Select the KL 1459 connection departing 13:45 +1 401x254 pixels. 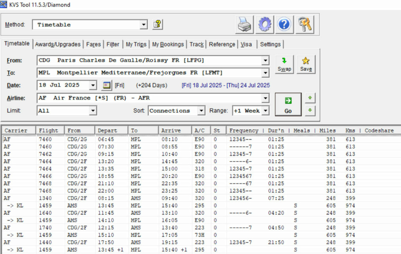[x=200, y=250]
